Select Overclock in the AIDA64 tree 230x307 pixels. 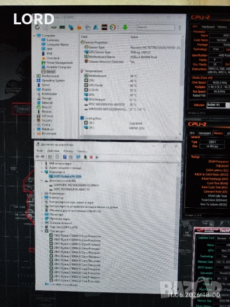pos(50,58)
